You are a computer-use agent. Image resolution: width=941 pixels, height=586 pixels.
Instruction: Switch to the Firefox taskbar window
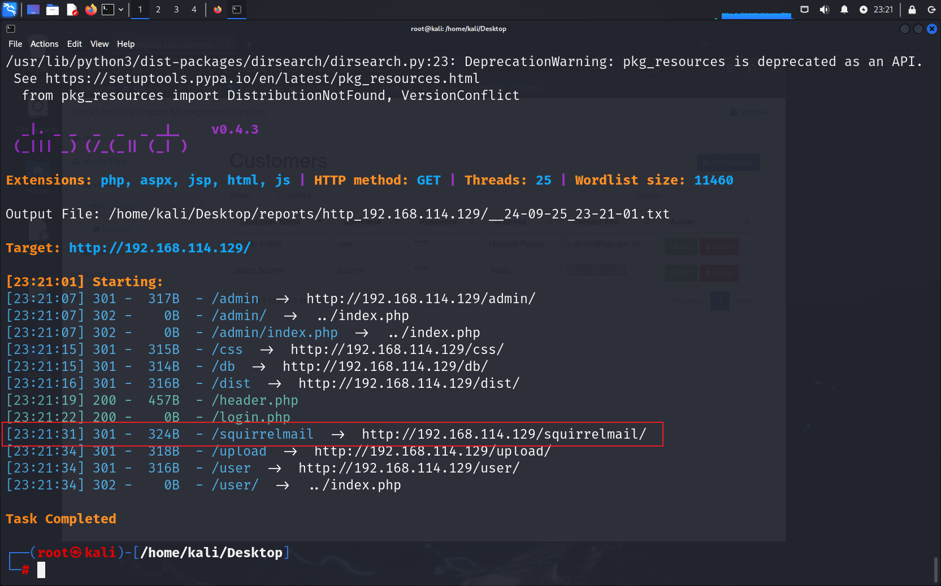pos(218,10)
